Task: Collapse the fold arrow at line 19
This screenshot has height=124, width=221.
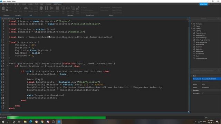Action: click(x=8, y=63)
